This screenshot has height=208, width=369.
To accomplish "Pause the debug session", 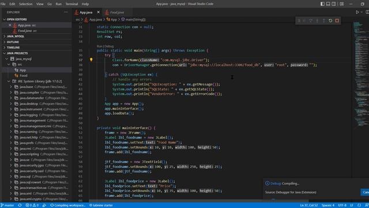I will click(304, 21).
